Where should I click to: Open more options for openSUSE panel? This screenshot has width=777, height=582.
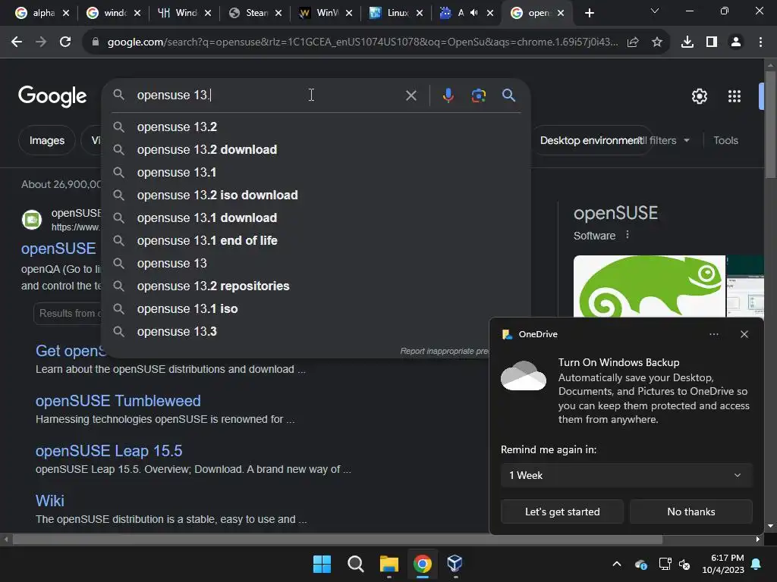[628, 235]
